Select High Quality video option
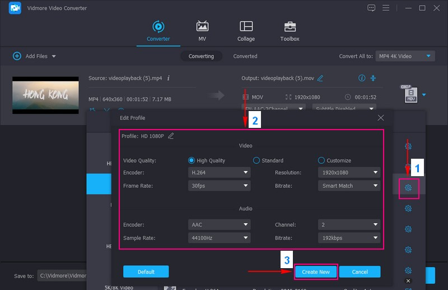The width and height of the screenshot is (448, 290). [192, 160]
